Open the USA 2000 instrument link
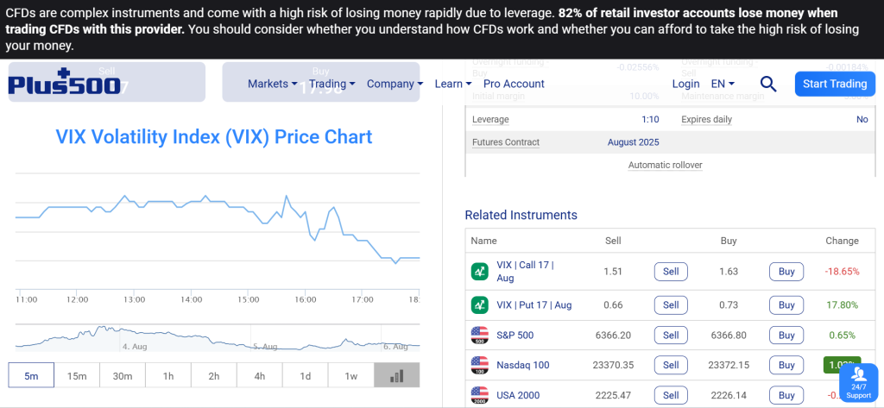 (x=518, y=395)
